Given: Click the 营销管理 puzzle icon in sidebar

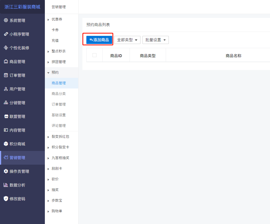Looking at the screenshot, I should pyautogui.click(x=6, y=157).
